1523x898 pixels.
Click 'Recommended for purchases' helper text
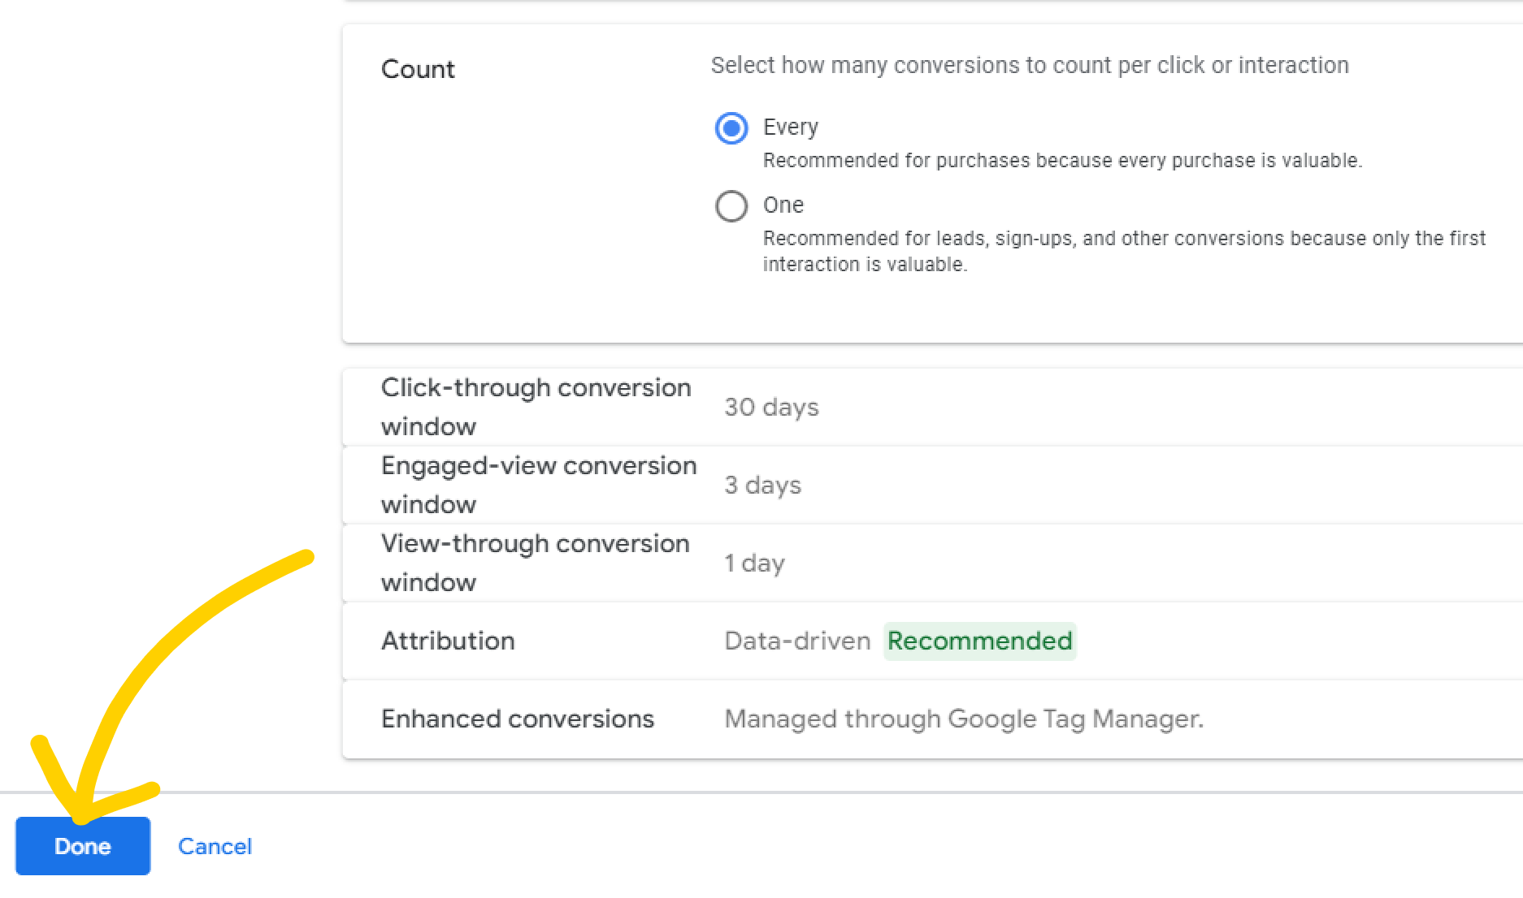click(1062, 161)
